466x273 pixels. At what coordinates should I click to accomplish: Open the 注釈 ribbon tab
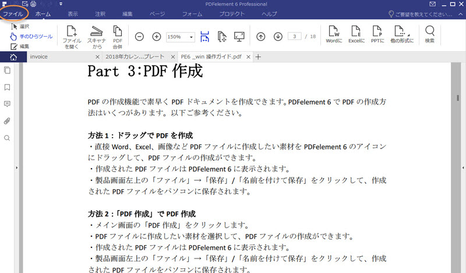coord(100,14)
